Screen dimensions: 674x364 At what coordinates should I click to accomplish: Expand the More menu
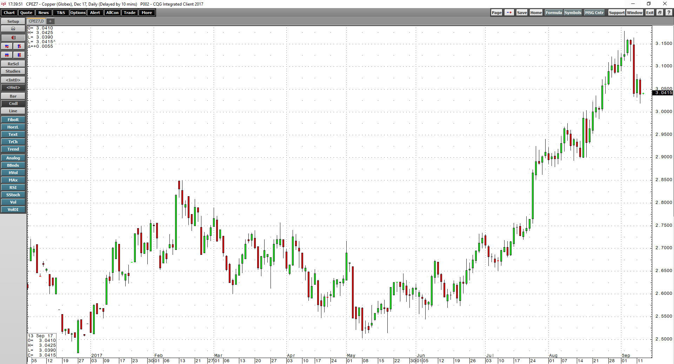coord(147,13)
